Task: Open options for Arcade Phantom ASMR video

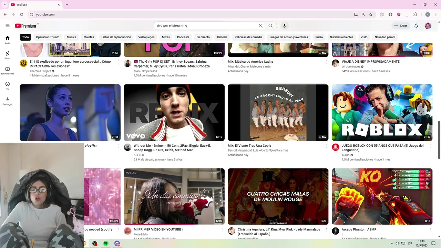Action: click(x=431, y=230)
